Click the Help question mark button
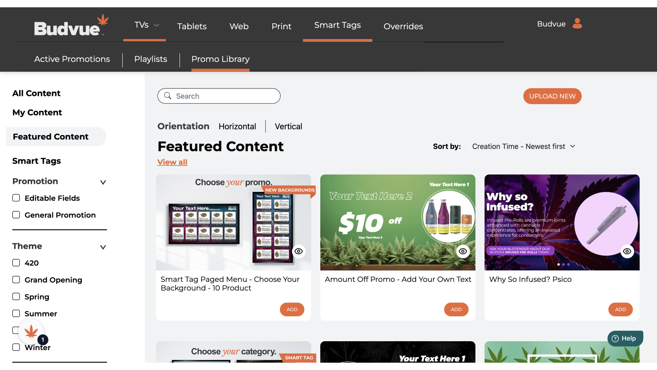Screen dimensions: 657x370 (x=625, y=338)
